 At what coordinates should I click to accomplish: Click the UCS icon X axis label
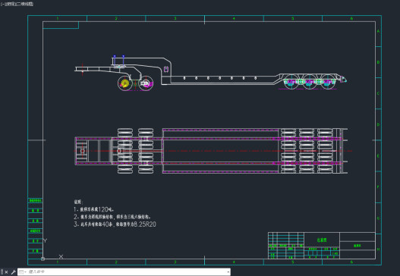[x=61, y=256]
